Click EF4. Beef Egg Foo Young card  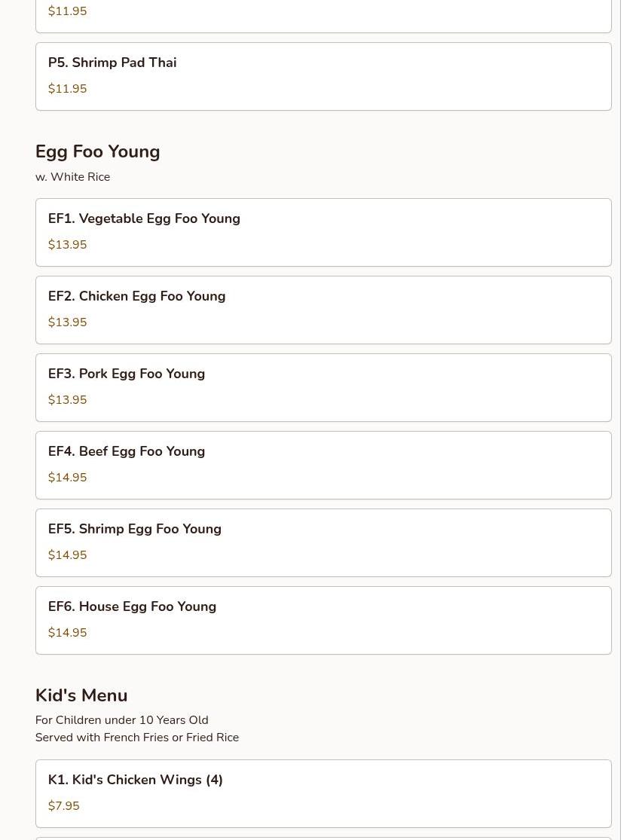point(323,466)
